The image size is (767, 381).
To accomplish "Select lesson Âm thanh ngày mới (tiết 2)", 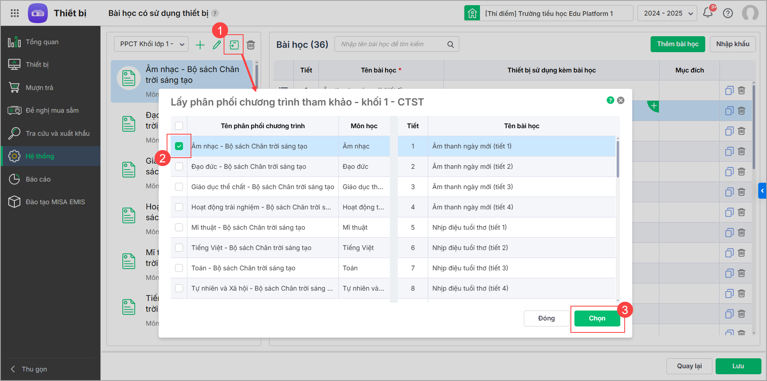I will click(507, 166).
